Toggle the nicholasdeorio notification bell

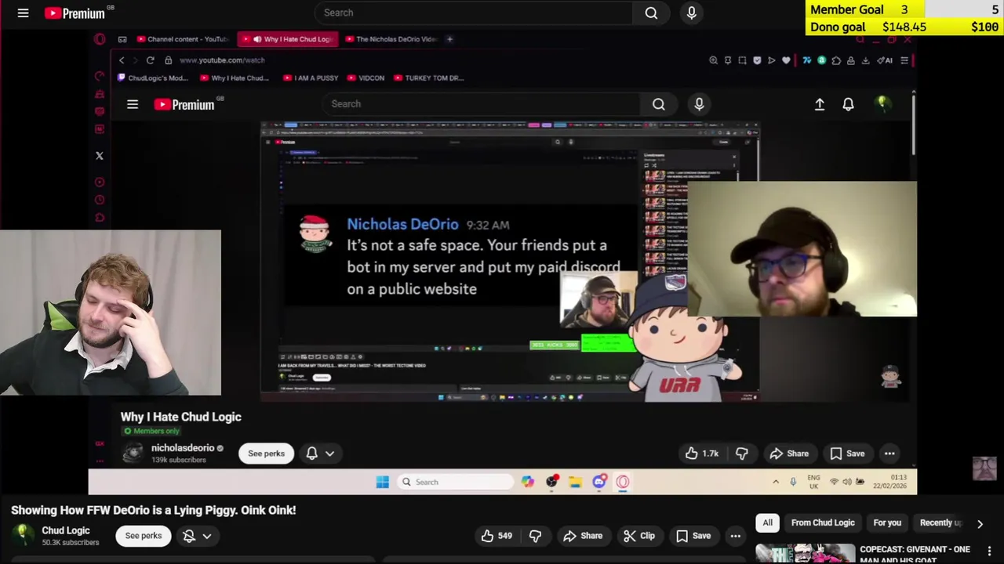pyautogui.click(x=312, y=454)
